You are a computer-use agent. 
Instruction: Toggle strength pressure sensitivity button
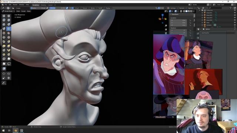(x=67, y=8)
